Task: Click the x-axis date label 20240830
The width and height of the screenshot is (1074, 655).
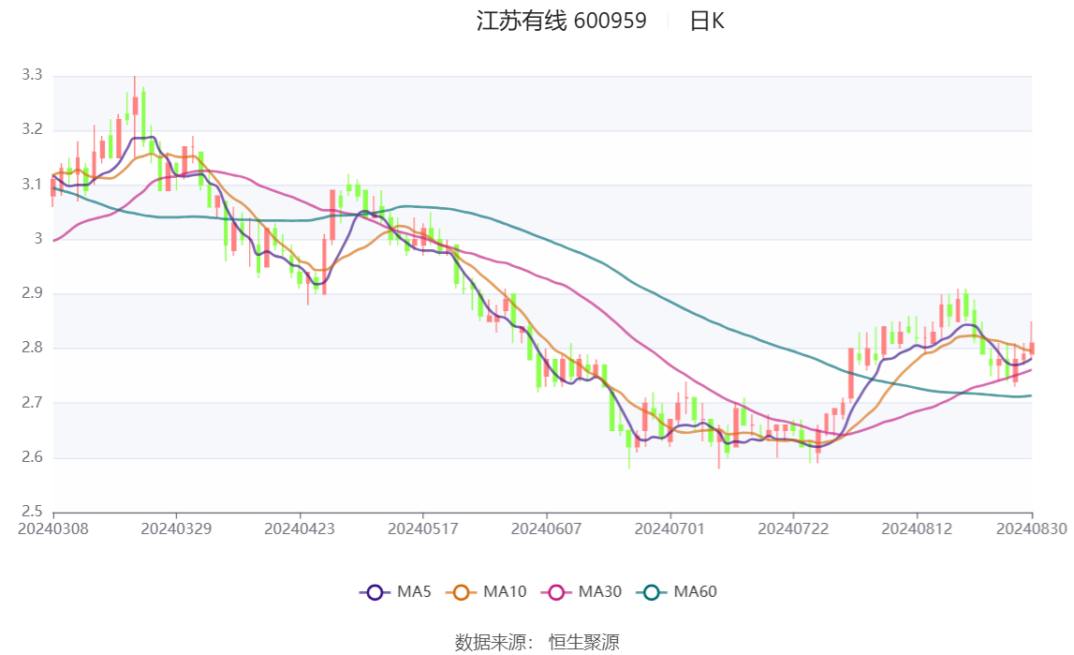Action: point(1032,528)
